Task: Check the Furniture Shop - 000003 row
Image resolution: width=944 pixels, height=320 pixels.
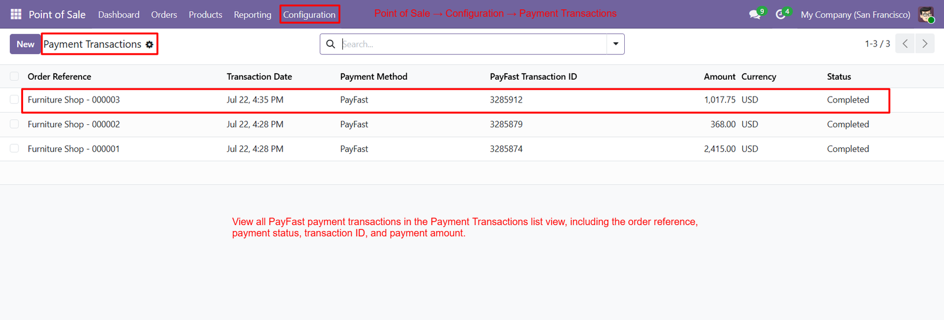Action: (14, 100)
